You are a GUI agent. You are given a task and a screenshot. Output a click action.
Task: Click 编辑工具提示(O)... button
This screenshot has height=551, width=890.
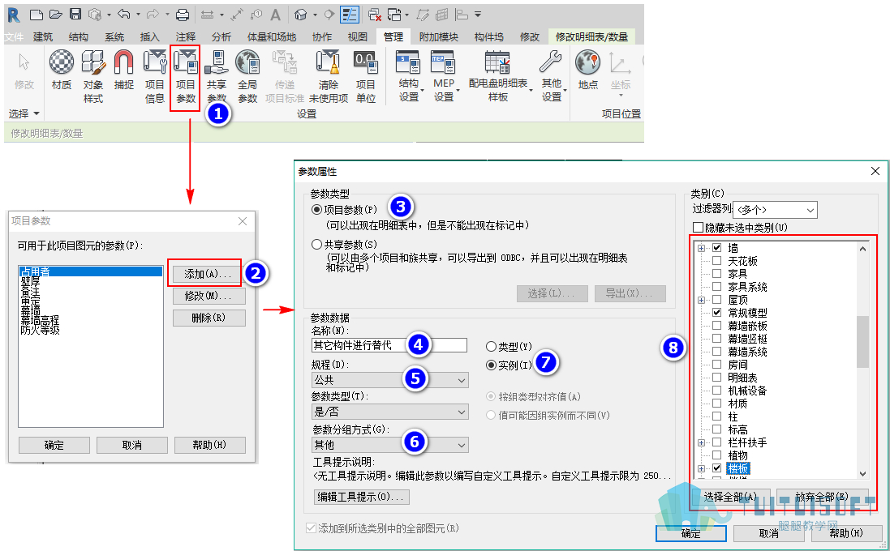pyautogui.click(x=362, y=498)
